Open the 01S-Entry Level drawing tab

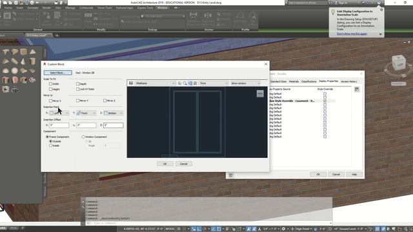[x=37, y=35]
